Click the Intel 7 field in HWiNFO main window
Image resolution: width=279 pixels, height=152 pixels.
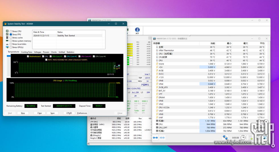pyautogui.click(x=147, y=74)
